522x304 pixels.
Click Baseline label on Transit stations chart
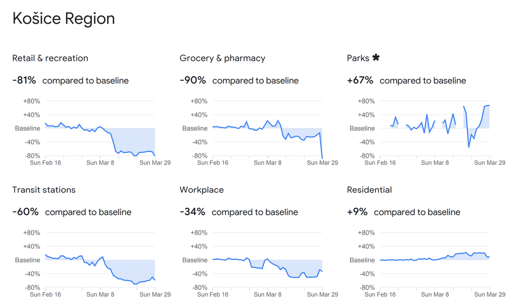tap(27, 260)
